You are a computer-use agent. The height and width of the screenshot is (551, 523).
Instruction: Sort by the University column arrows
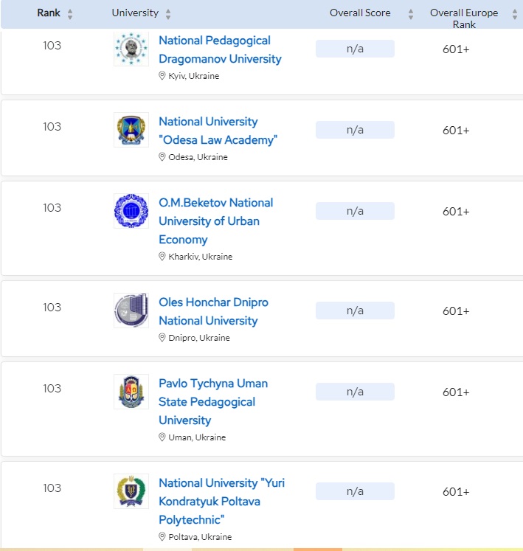tap(168, 14)
